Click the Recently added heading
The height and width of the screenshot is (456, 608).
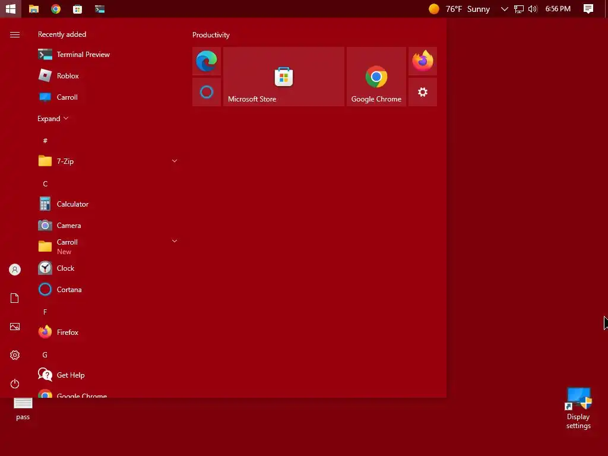62,34
